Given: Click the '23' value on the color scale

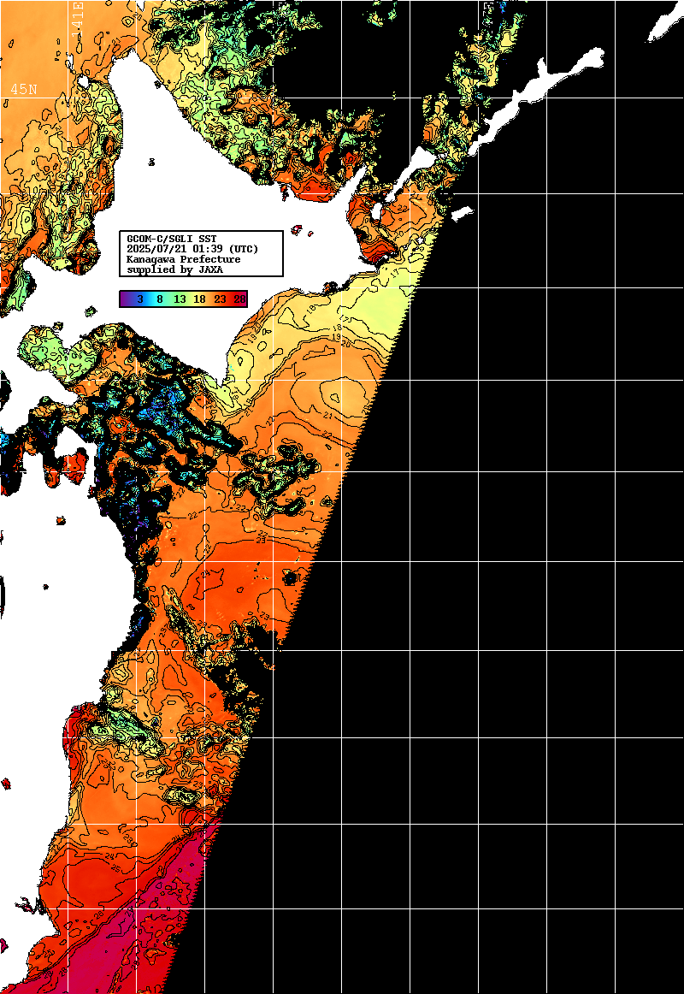Looking at the screenshot, I should tap(221, 299).
